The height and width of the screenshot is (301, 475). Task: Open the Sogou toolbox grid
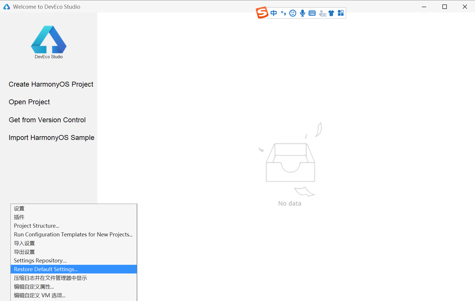pos(341,13)
